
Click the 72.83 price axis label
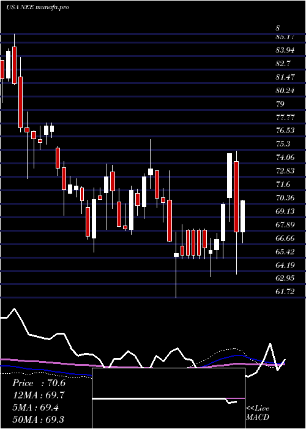285,171
